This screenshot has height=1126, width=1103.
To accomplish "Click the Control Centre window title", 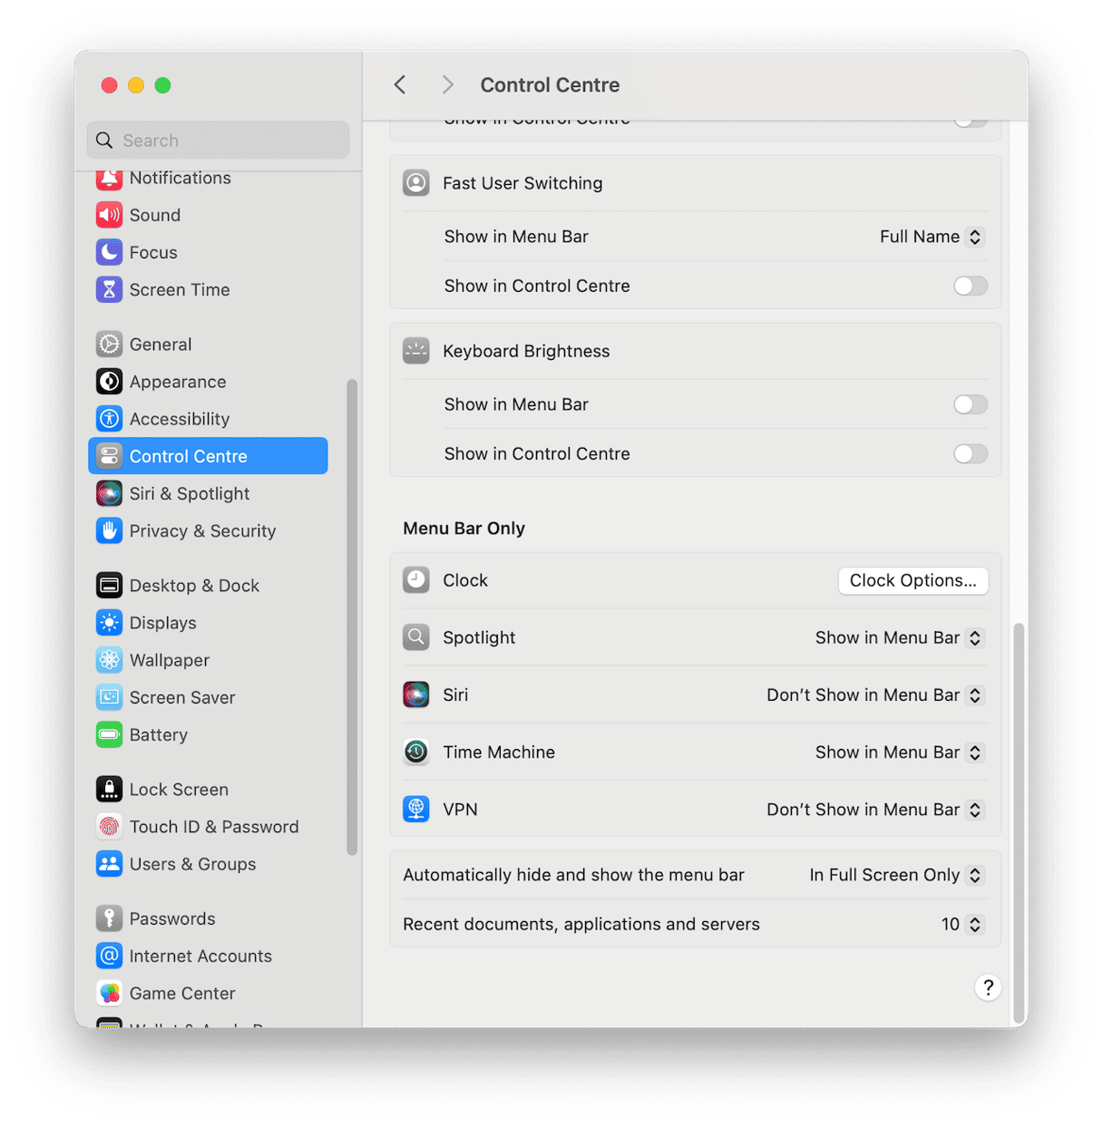I will [x=550, y=84].
